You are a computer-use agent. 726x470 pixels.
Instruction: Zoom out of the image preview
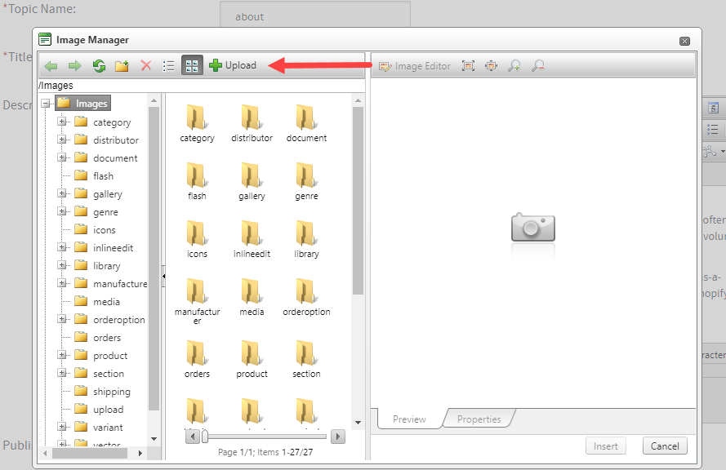click(538, 65)
